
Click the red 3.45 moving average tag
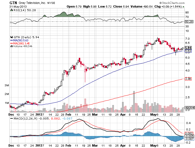coord(188,79)
